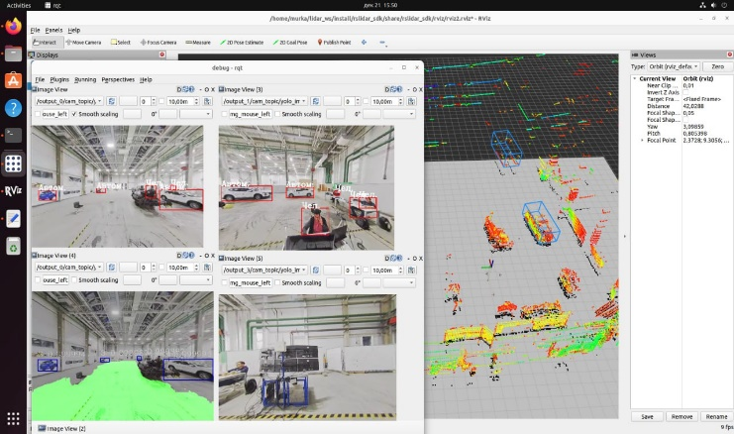Toggle the Invert Z Axis checkbox
The height and width of the screenshot is (434, 734).
(683, 92)
